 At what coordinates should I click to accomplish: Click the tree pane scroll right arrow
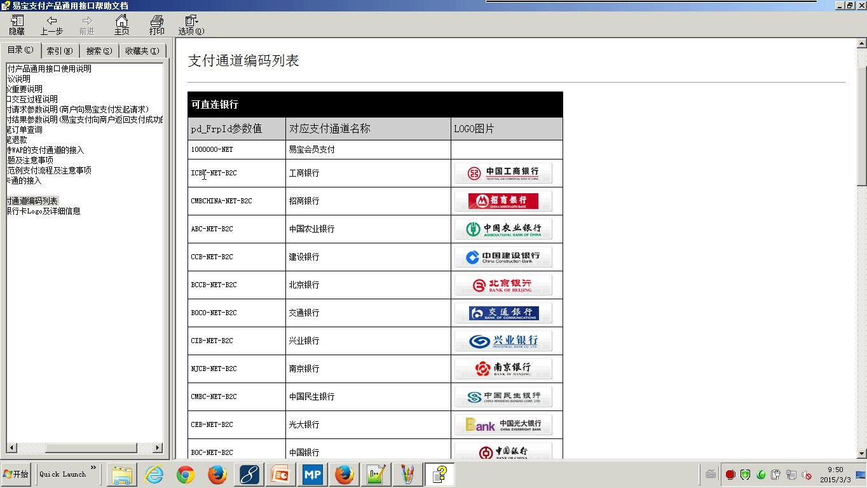[158, 448]
